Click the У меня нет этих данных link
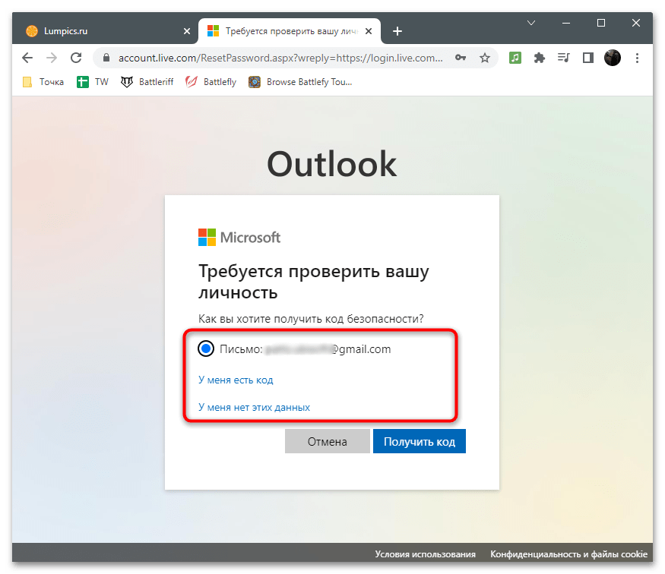The height and width of the screenshot is (574, 665). (254, 407)
